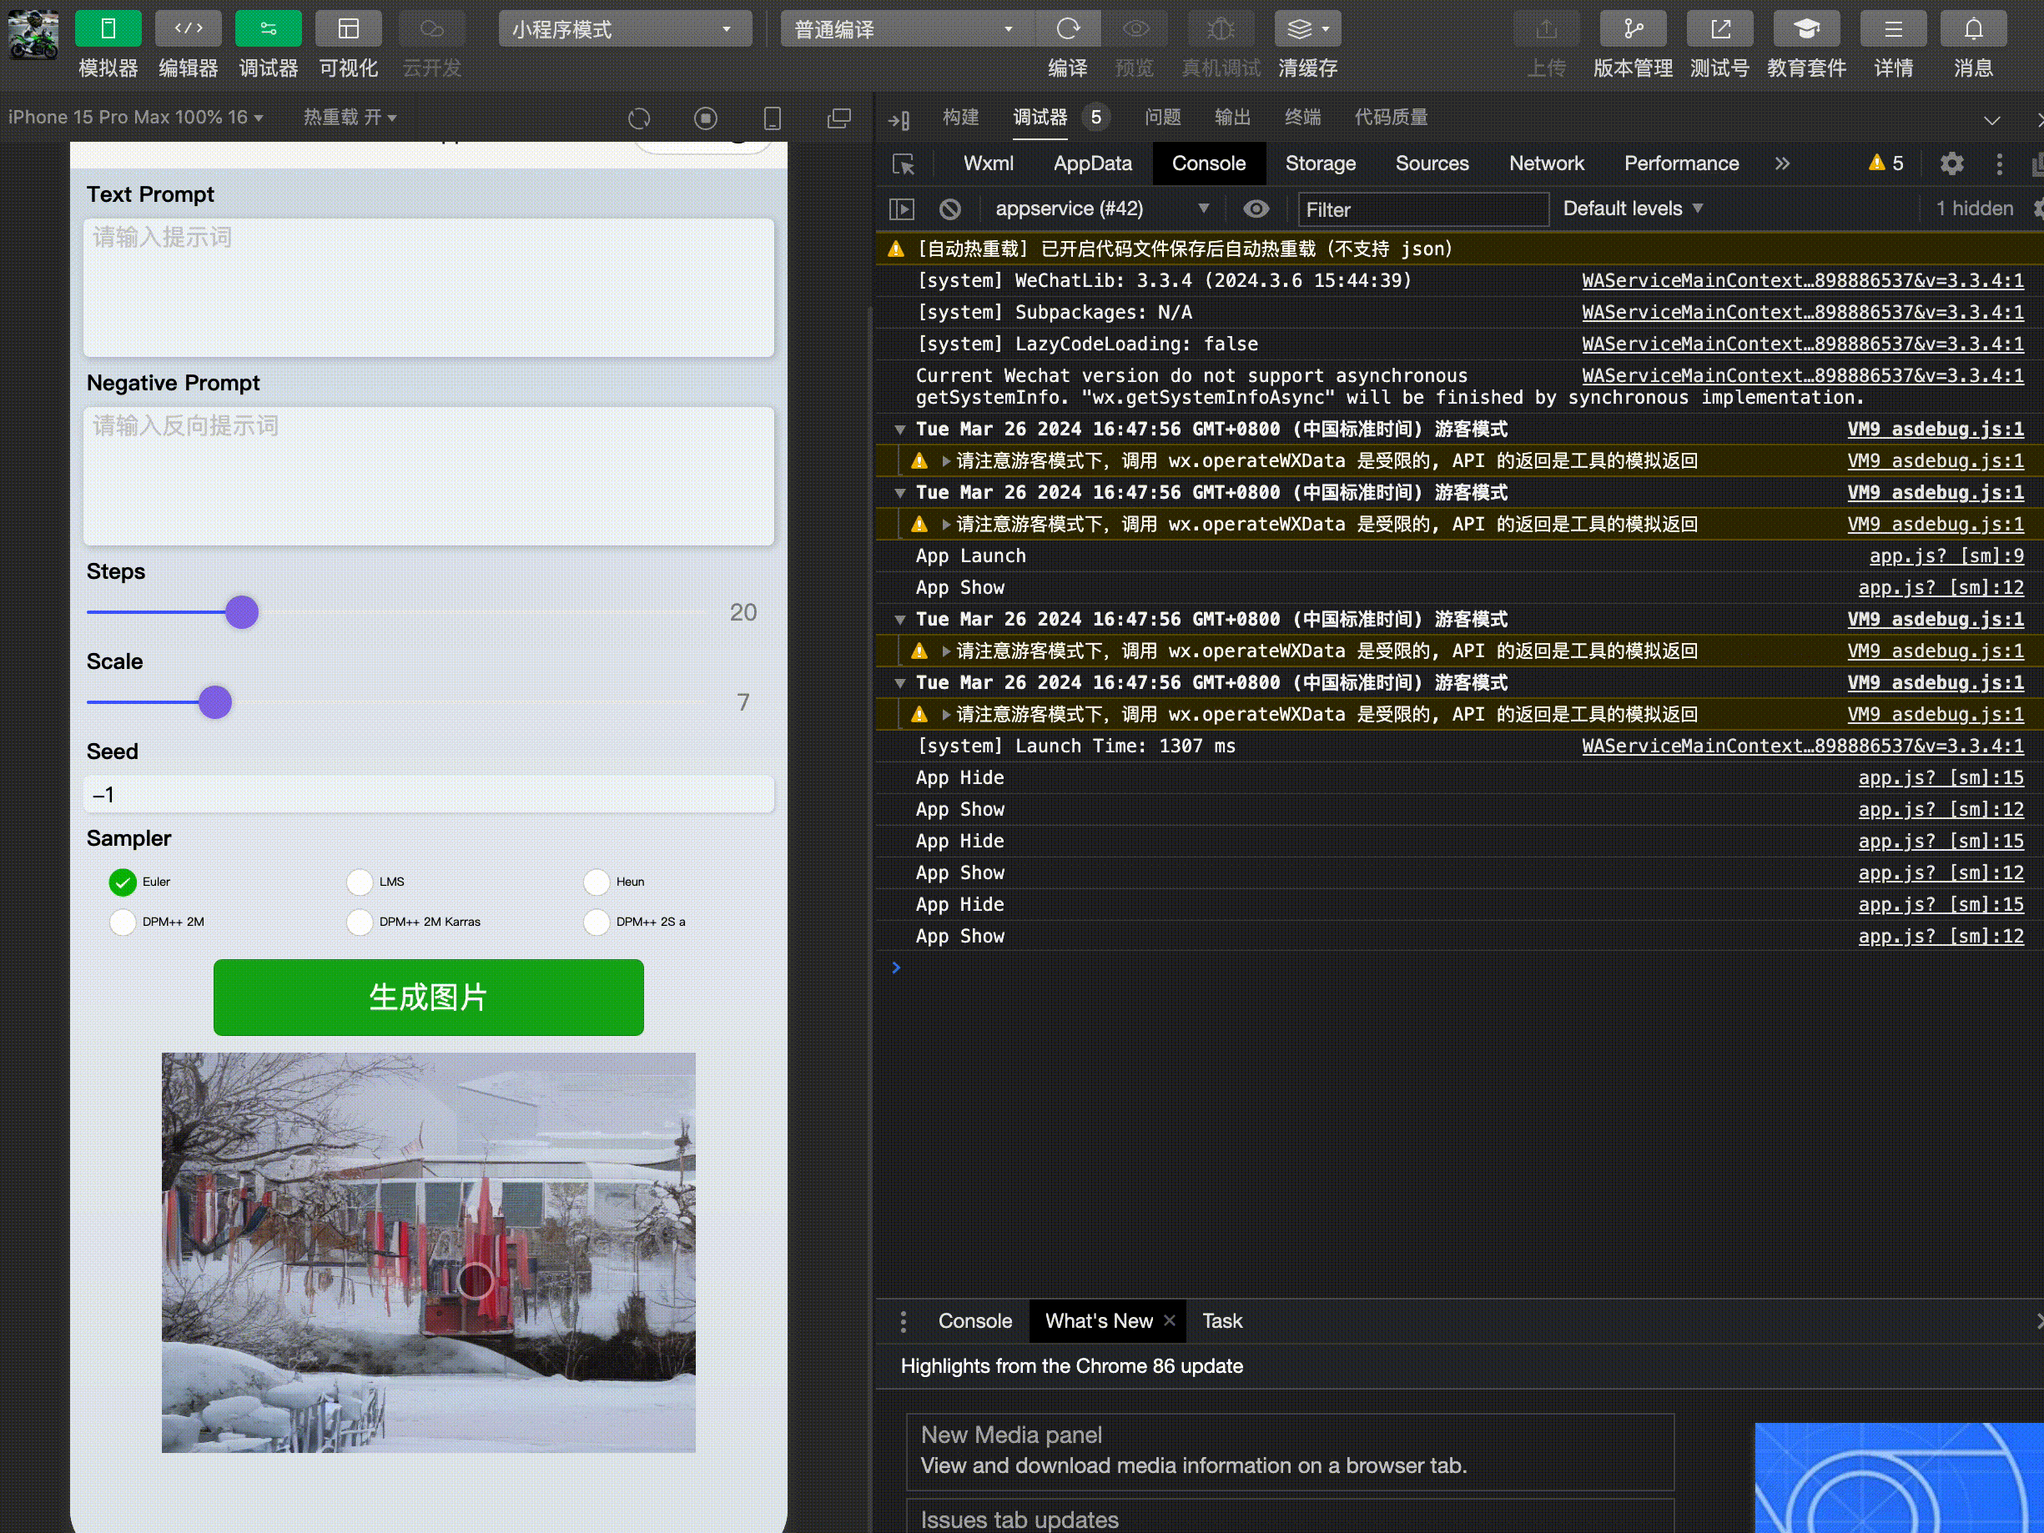The width and height of the screenshot is (2044, 1533).
Task: Open the app.js? [sm]:9 source link
Action: 1946,556
